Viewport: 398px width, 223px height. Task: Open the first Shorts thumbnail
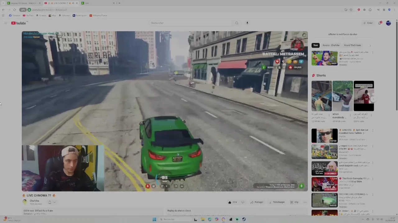[x=322, y=96]
